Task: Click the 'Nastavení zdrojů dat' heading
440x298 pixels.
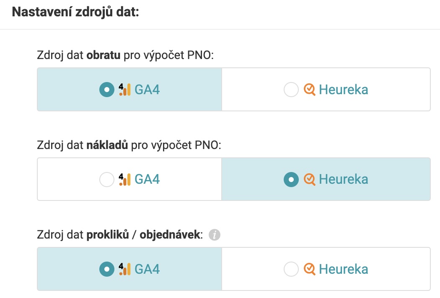Action: tap(75, 12)
